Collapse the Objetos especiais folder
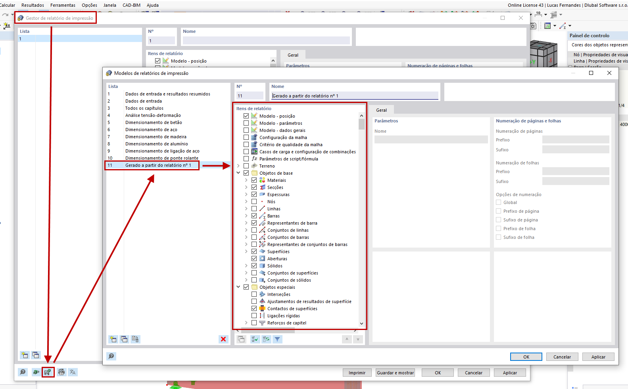 (x=238, y=287)
